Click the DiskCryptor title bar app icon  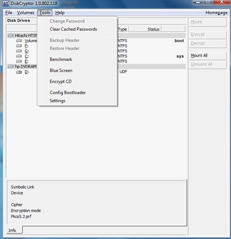(x=5, y=4)
